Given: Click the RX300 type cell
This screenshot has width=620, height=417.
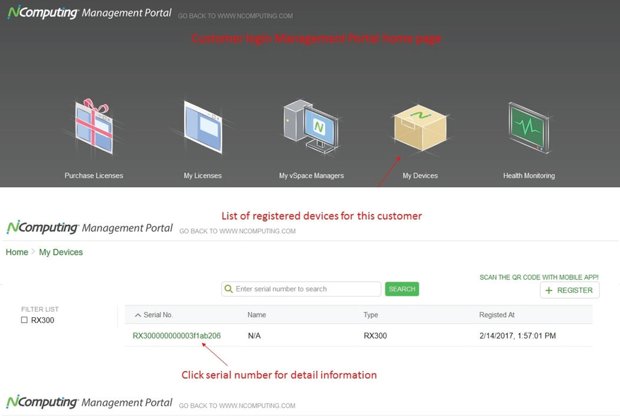Looking at the screenshot, I should 375,336.
